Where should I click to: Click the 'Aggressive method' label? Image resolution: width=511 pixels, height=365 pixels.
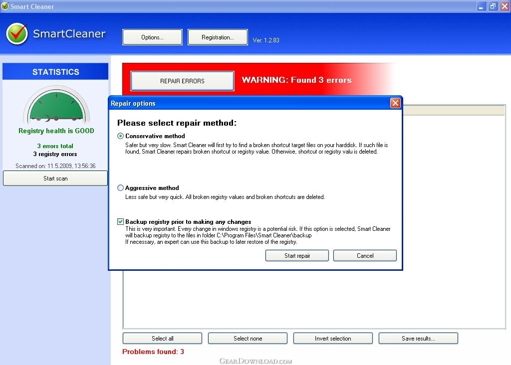point(152,188)
